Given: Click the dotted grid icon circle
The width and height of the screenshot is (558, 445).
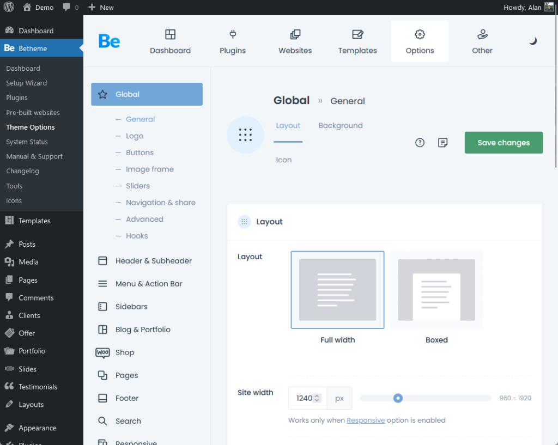Looking at the screenshot, I should [x=245, y=135].
